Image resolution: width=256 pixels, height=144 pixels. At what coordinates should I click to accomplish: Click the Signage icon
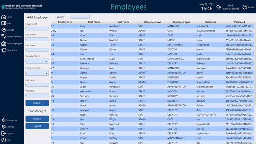[3, 30]
